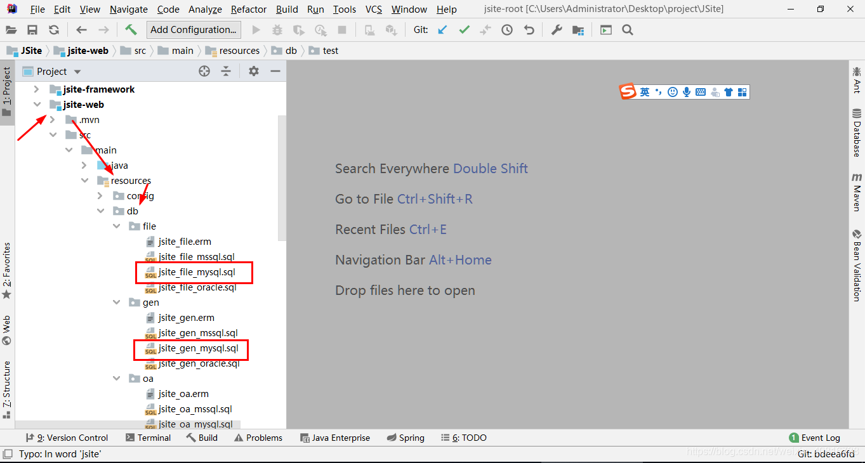Click the Save All disk icon
The width and height of the screenshot is (865, 463).
[x=32, y=30]
